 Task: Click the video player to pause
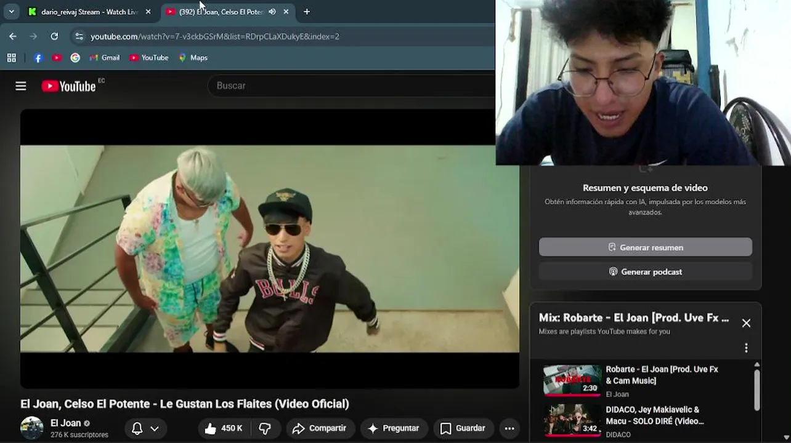point(270,249)
